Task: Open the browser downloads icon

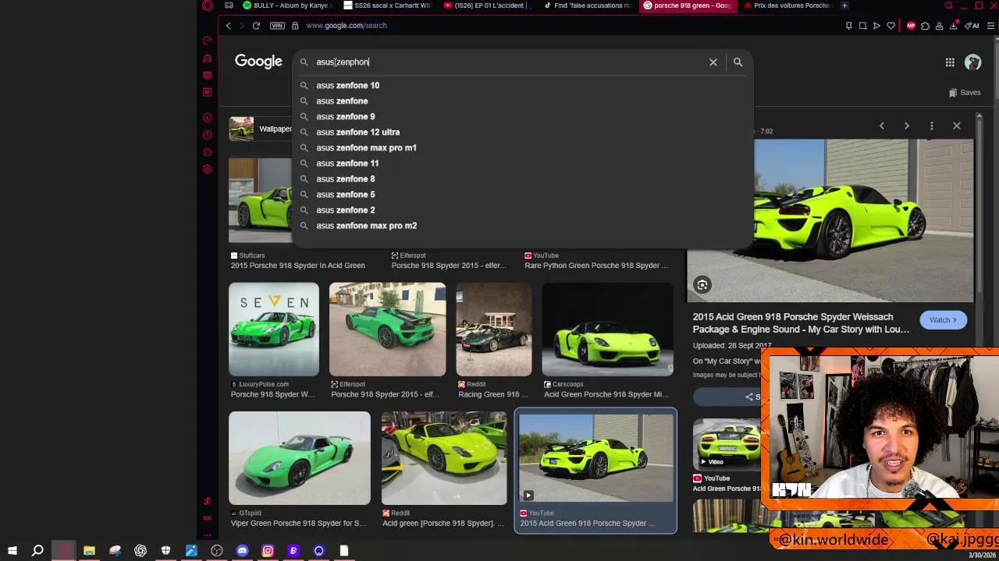Action: click(953, 26)
